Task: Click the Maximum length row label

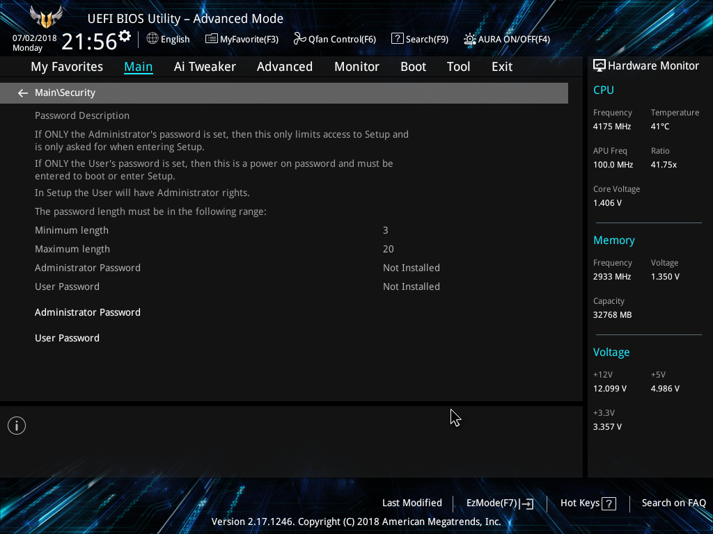Action: click(72, 250)
